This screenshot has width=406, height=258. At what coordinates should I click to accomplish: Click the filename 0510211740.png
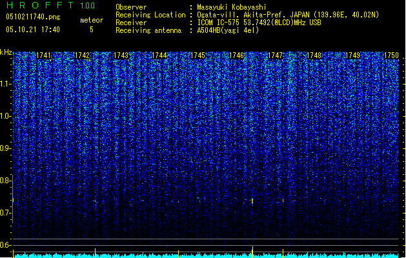coord(33,17)
